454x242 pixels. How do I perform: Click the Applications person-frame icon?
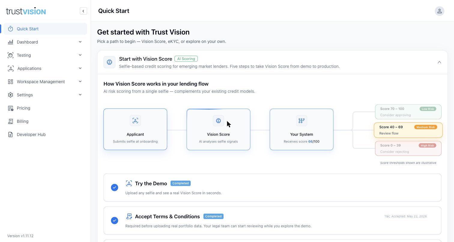coord(11,68)
